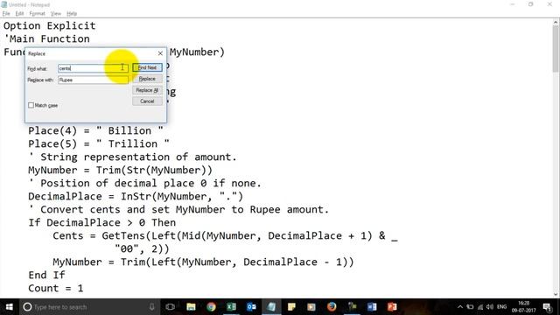Open the clock and date flyout
This screenshot has width=560, height=315.
[523, 307]
